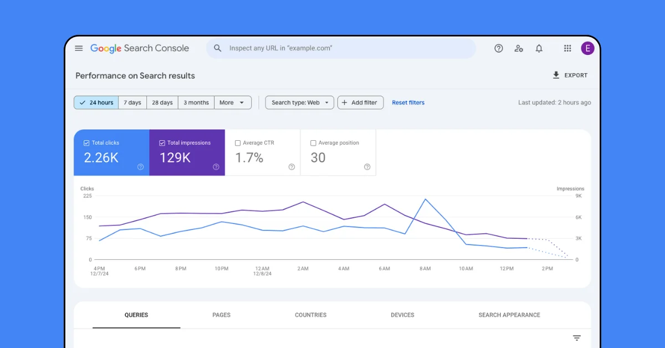
Task: Open help icon on Total clicks card
Action: (141, 167)
